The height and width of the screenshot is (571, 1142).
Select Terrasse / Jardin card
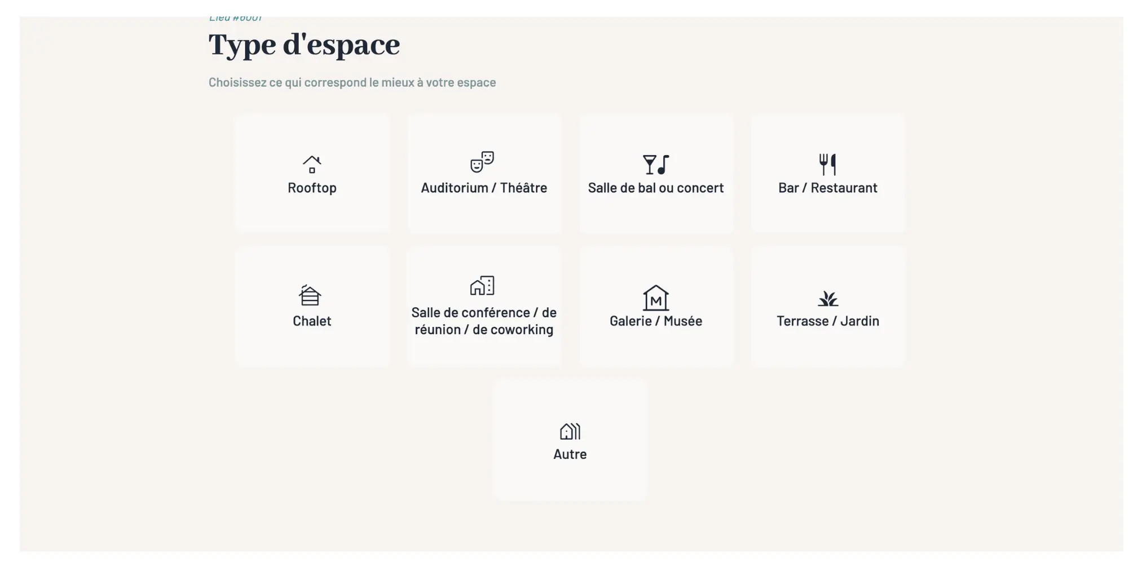(x=828, y=306)
